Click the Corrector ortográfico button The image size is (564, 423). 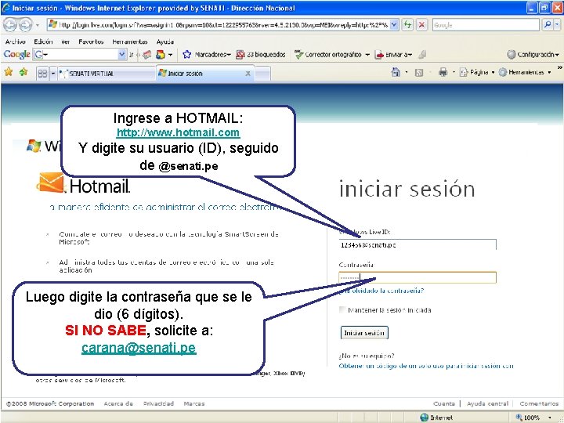pos(327,54)
